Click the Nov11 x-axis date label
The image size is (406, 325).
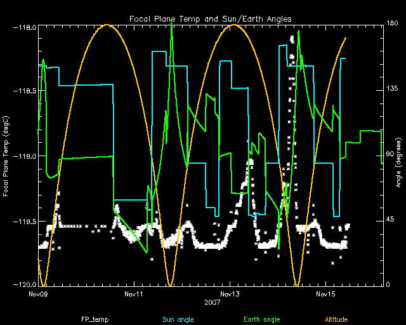134,295
